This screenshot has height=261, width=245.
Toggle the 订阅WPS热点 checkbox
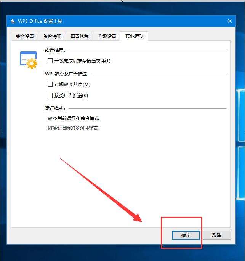[50, 84]
